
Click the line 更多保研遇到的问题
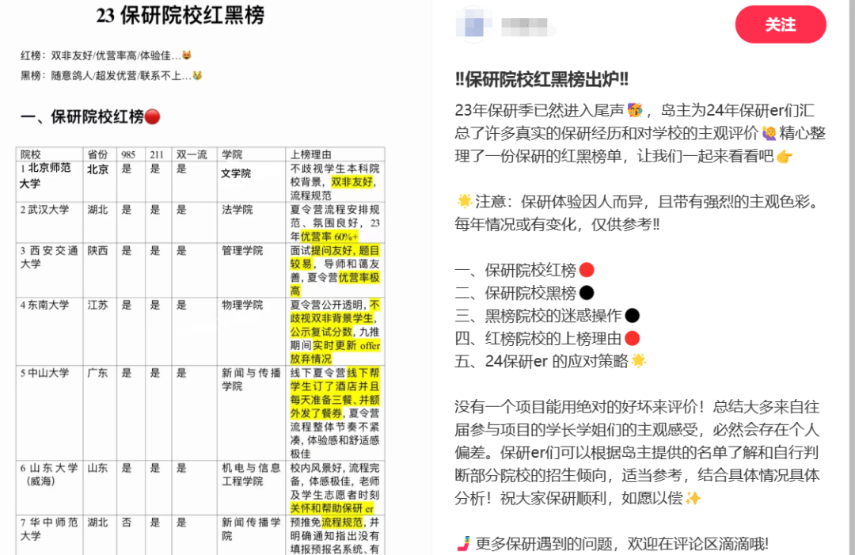pos(612,544)
